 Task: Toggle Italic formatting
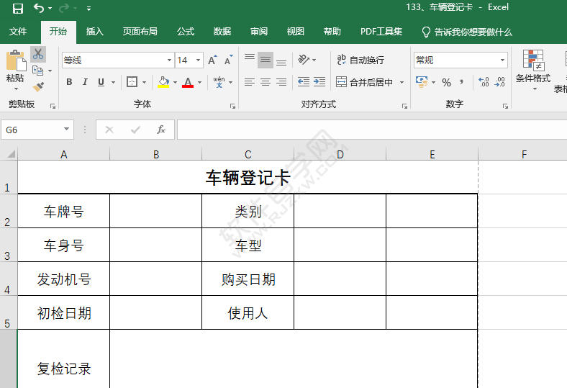(x=85, y=82)
